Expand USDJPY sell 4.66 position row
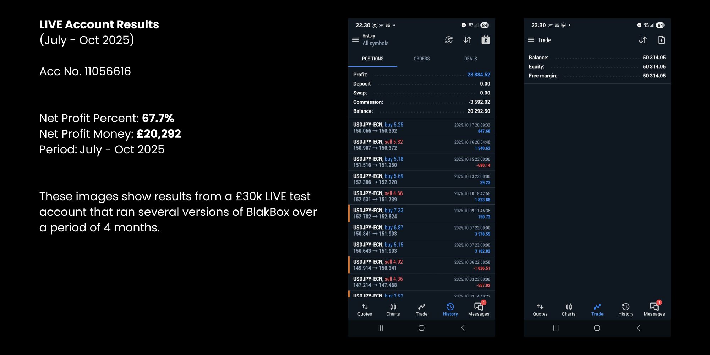The width and height of the screenshot is (710, 355). 421,196
